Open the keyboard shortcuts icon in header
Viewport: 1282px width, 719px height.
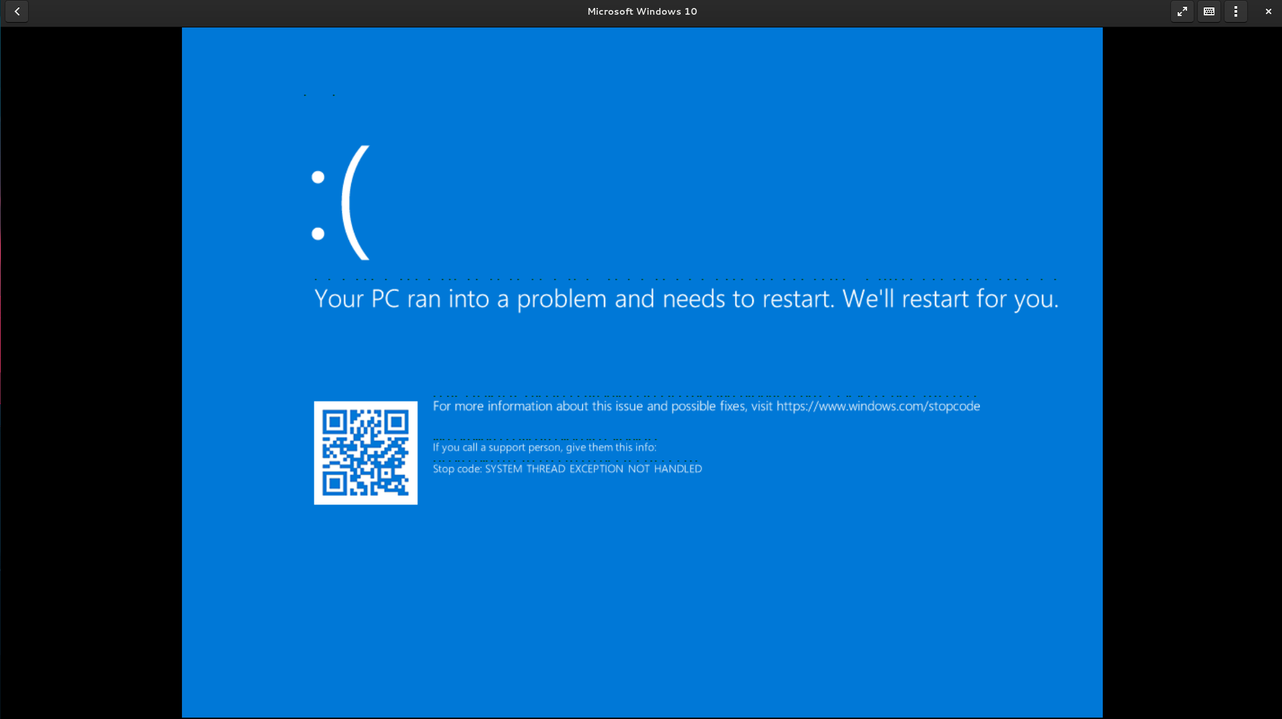pyautogui.click(x=1208, y=11)
